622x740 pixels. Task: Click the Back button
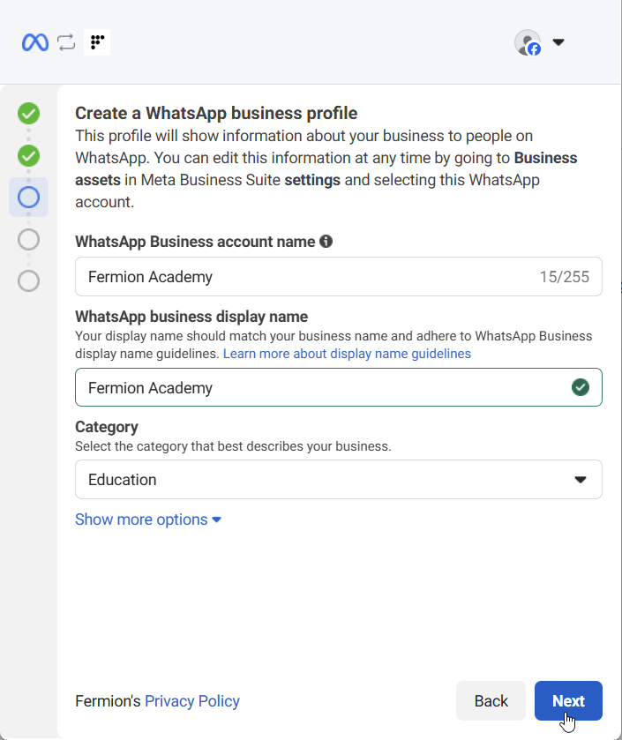point(491,700)
